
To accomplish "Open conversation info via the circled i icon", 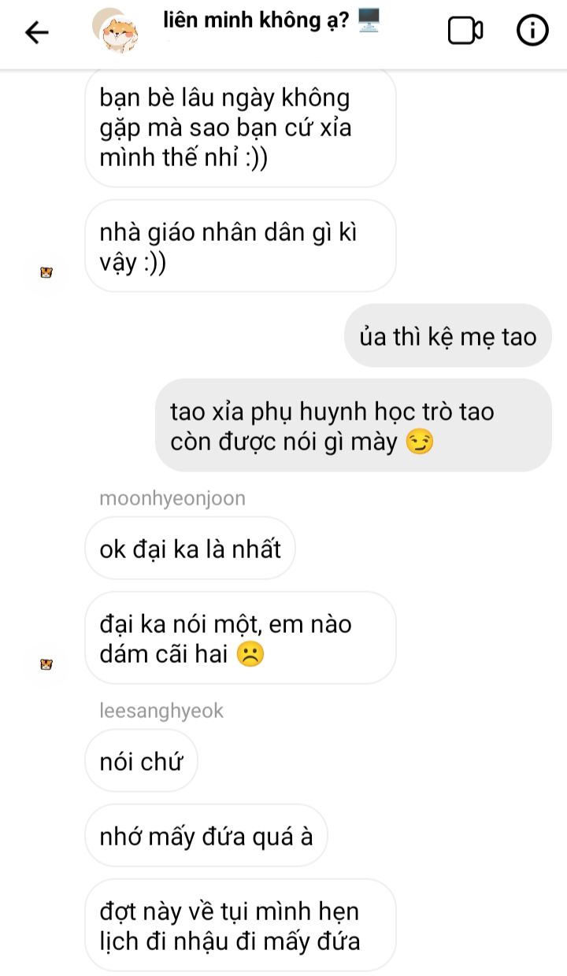I will 532,31.
